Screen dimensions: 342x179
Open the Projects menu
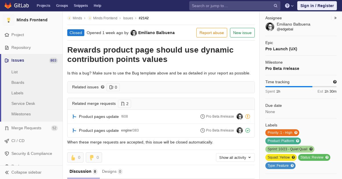click(44, 6)
